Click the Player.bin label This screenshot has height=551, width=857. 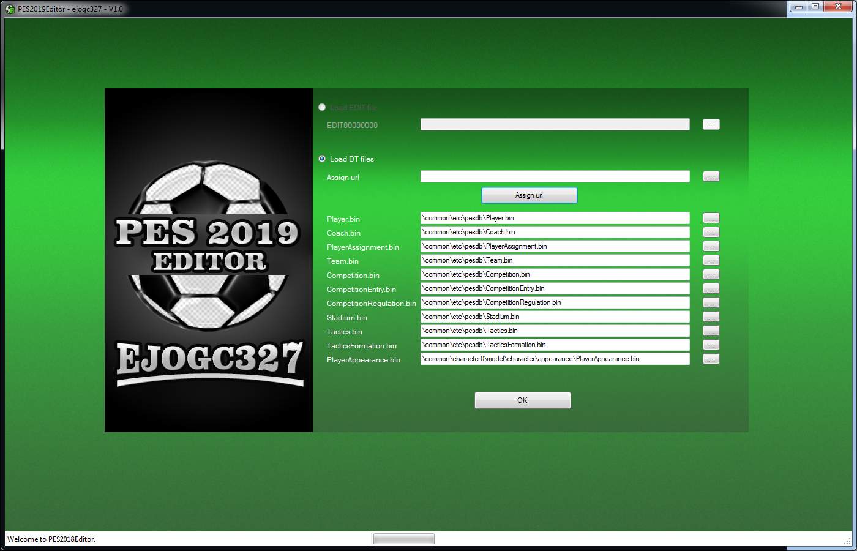pyautogui.click(x=343, y=219)
